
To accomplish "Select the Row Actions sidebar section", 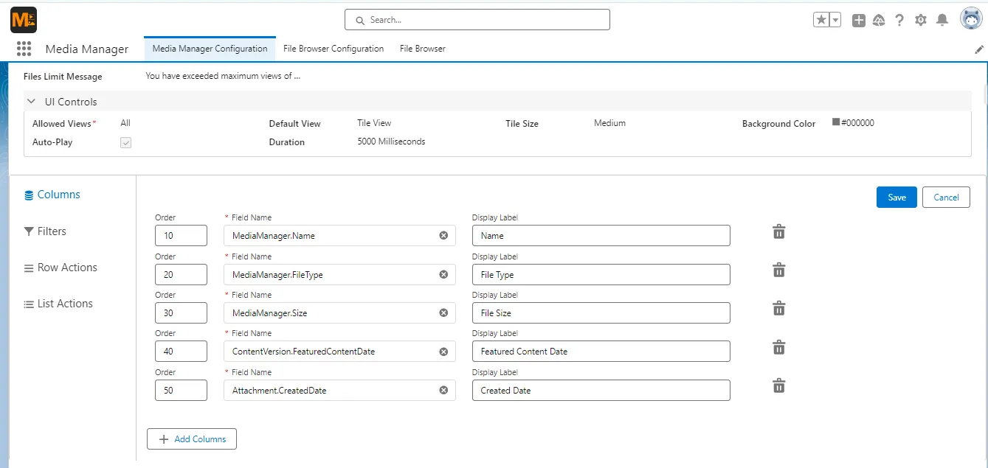I will [61, 268].
